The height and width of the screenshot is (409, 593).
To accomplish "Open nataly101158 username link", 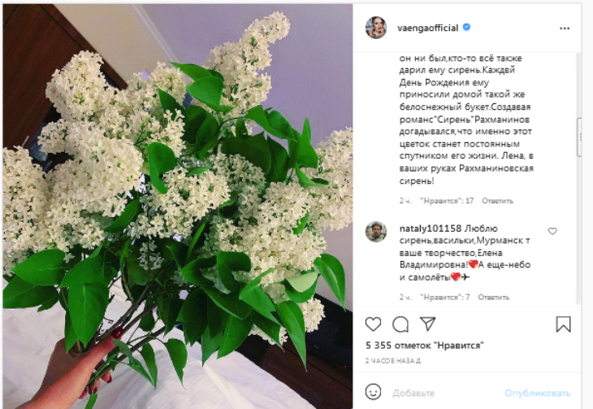I will tap(431, 228).
